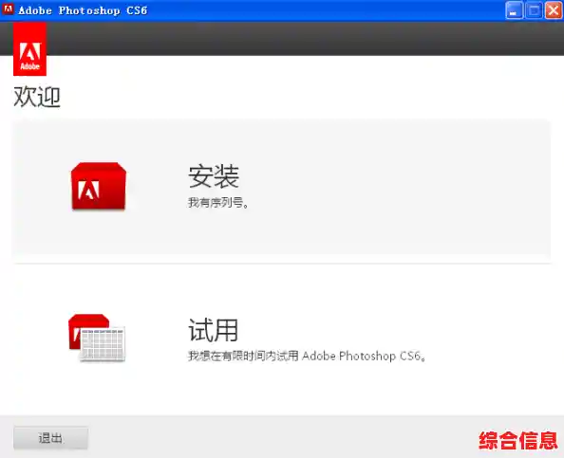Click the Adobe Photoshop CS6 title bar text
The width and height of the screenshot is (564, 458).
pos(83,10)
